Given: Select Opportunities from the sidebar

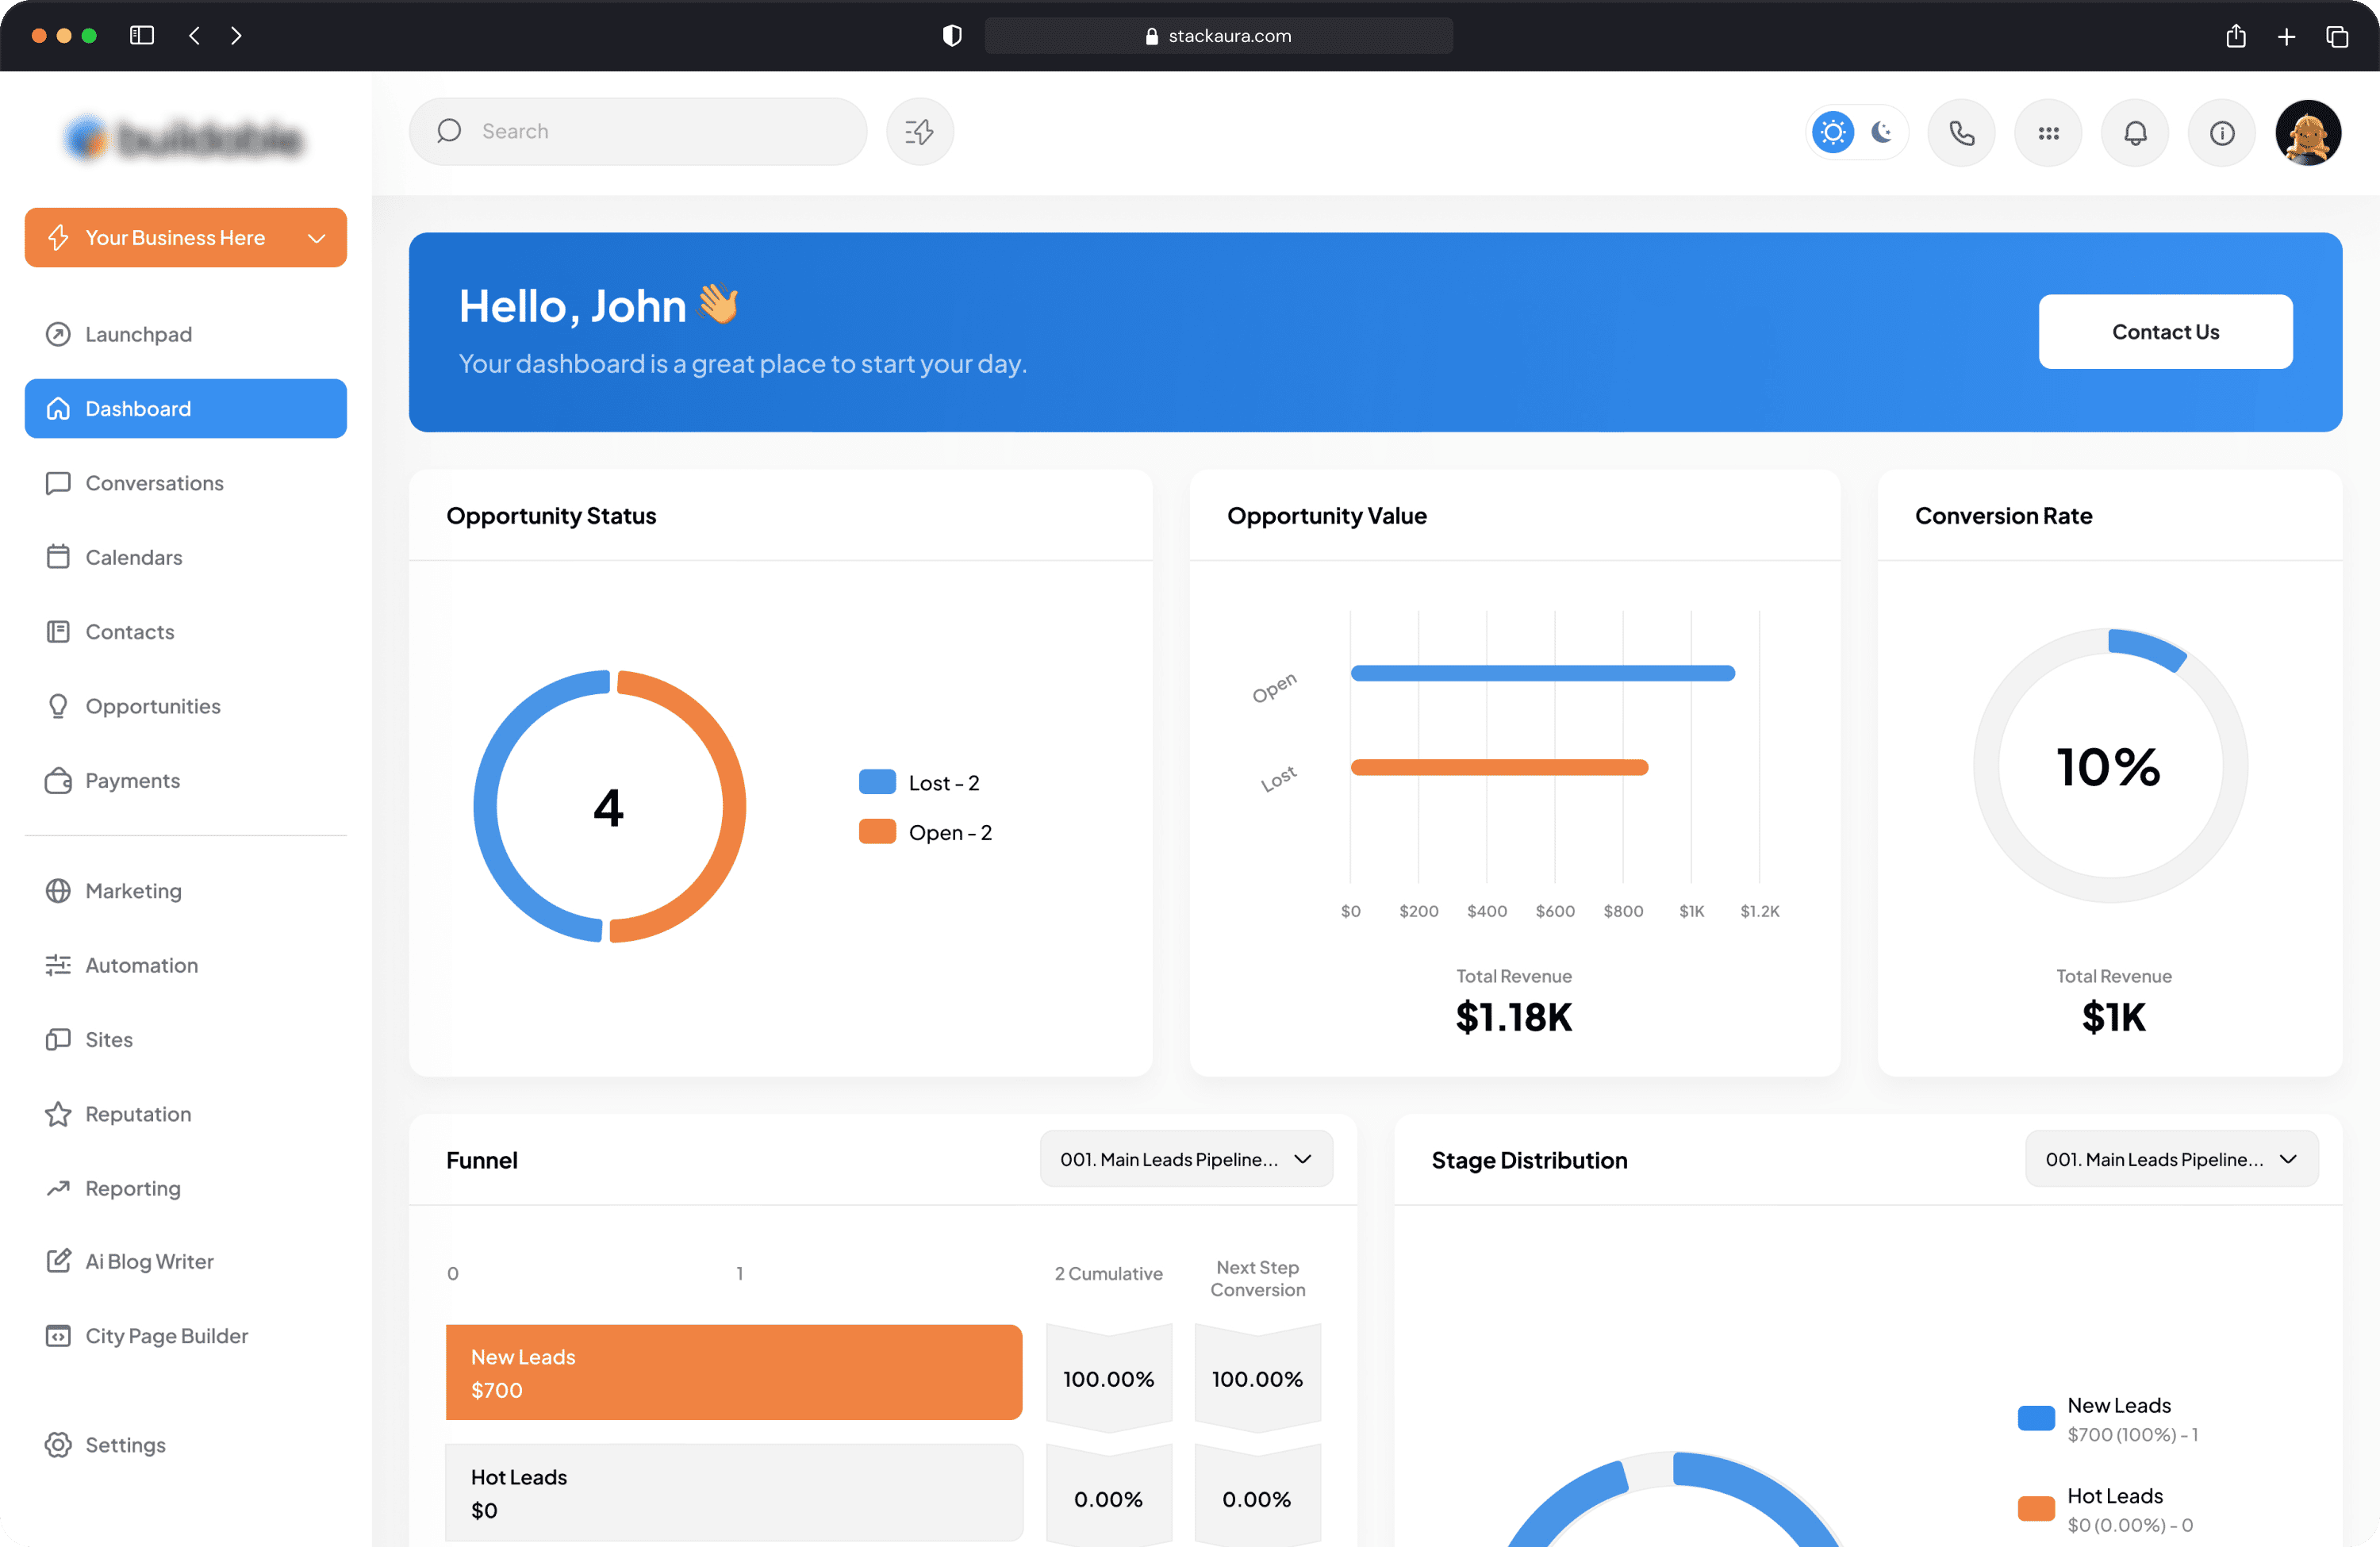Looking at the screenshot, I should coord(153,706).
